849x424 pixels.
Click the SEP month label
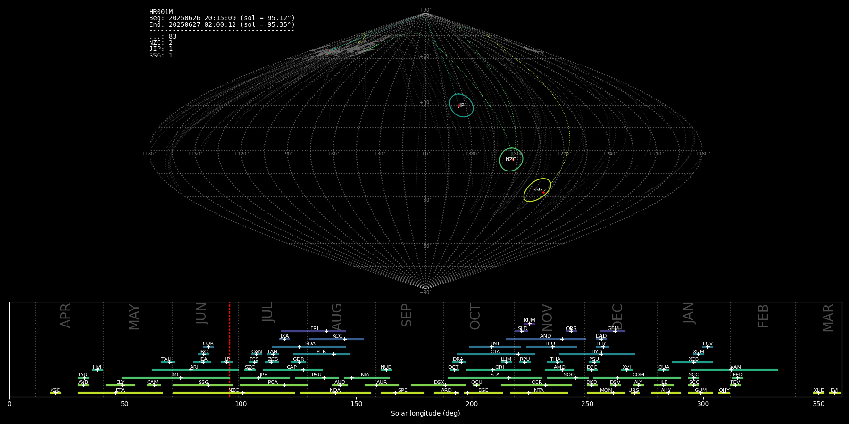(407, 315)
